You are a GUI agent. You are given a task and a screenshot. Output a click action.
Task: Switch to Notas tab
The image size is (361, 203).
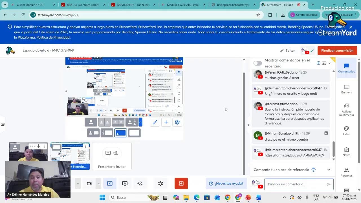pos(346,152)
